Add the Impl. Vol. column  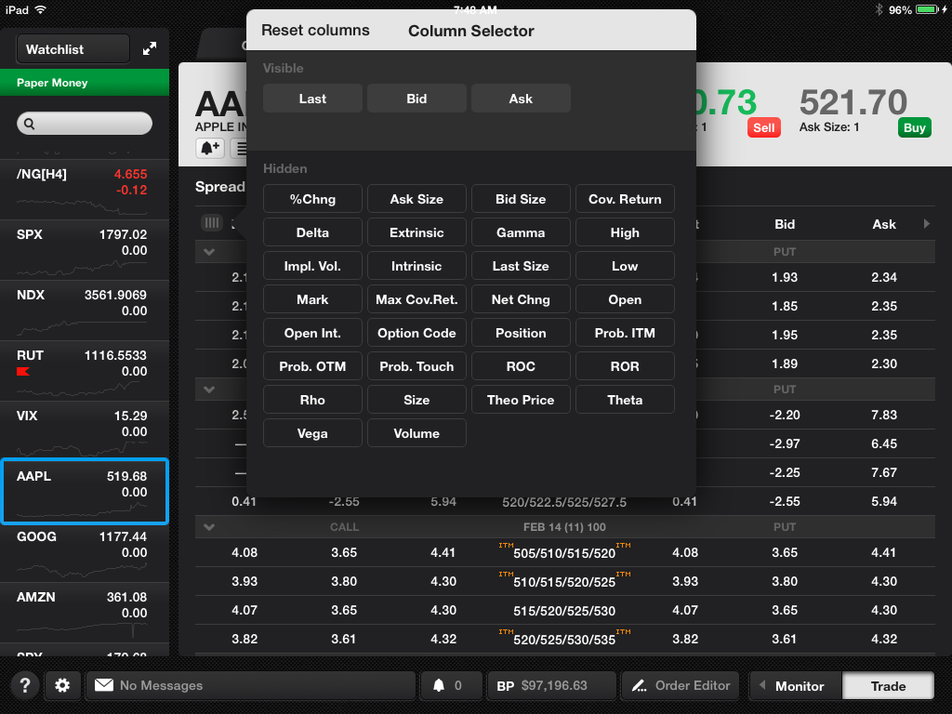312,266
